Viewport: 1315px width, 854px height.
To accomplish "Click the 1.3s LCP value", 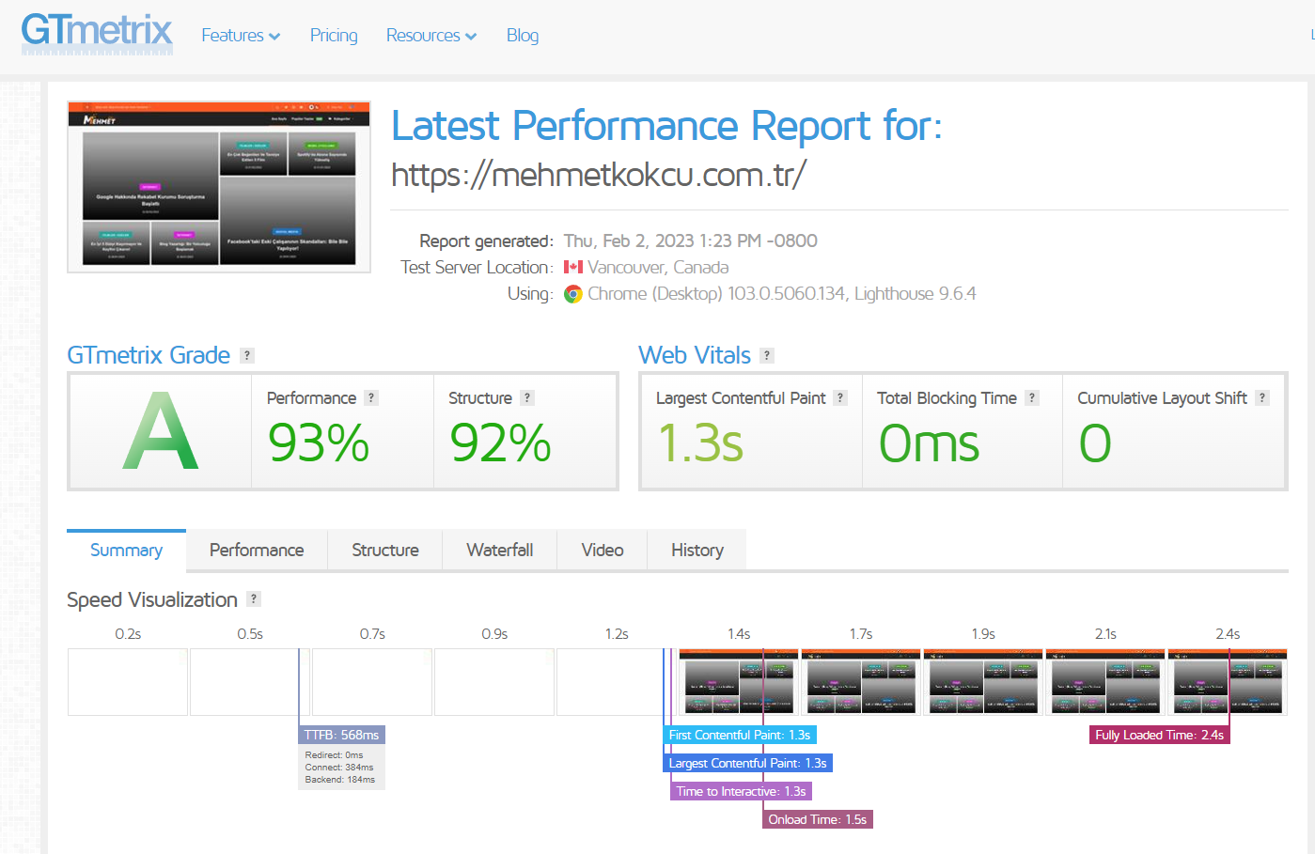I will pyautogui.click(x=700, y=443).
